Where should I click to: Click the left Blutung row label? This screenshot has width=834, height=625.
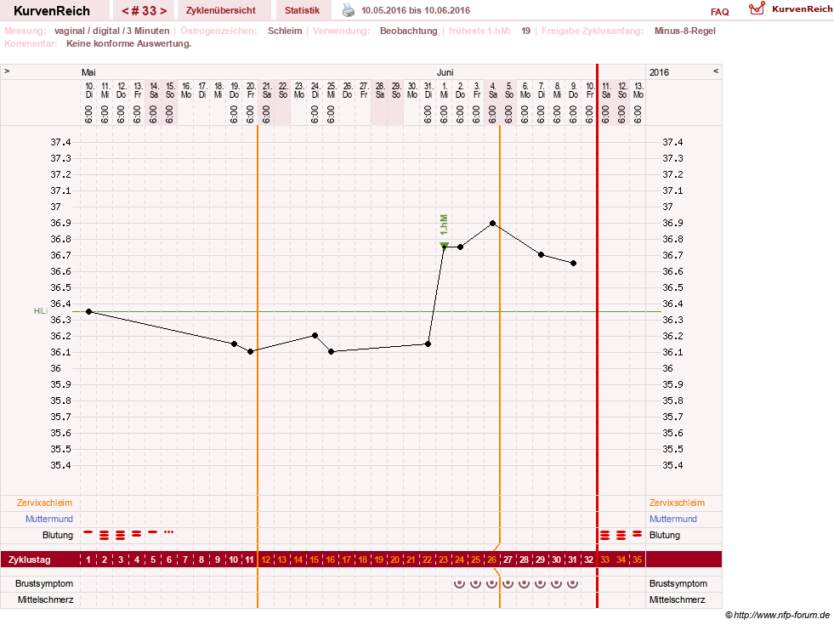[58, 535]
